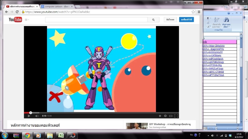Select cell with sDYC-CT8HS8 link
The width and height of the screenshot is (248, 139).
click(x=220, y=72)
